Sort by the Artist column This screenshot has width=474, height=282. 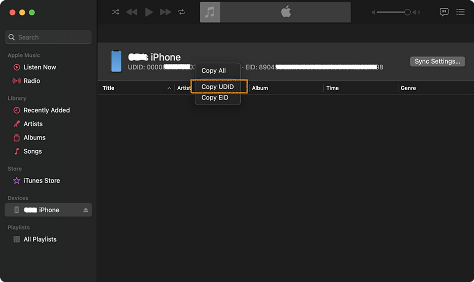point(184,88)
